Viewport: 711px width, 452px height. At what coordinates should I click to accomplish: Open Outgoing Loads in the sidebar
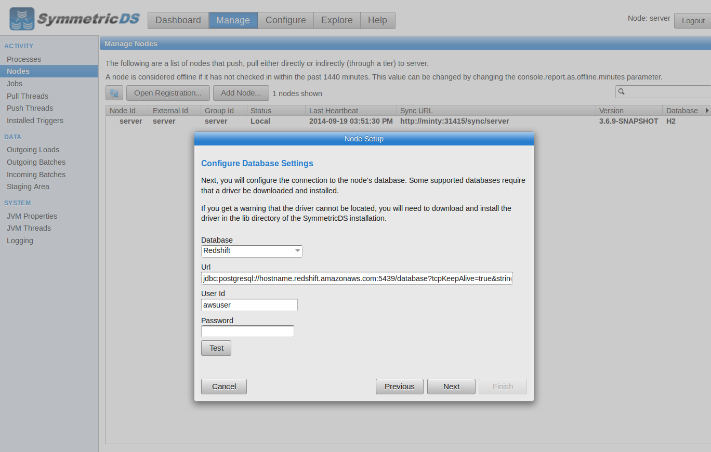pyautogui.click(x=33, y=150)
